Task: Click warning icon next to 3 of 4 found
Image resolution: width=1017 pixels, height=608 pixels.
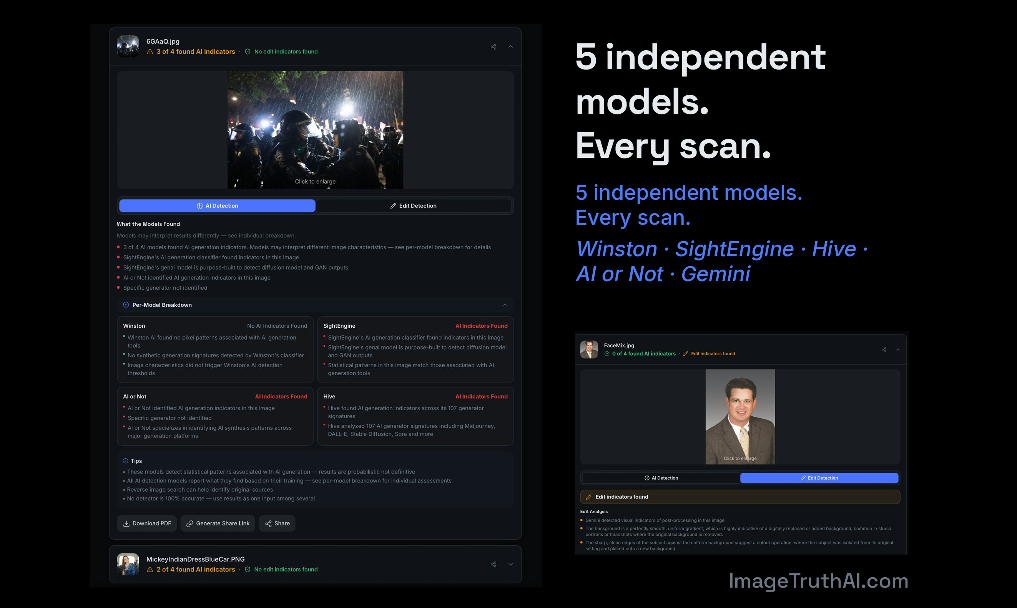Action: 150,51
